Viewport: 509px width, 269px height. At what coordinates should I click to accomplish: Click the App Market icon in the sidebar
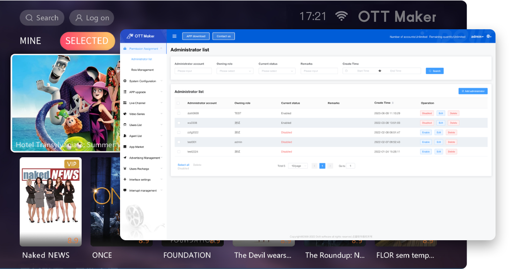pos(125,147)
